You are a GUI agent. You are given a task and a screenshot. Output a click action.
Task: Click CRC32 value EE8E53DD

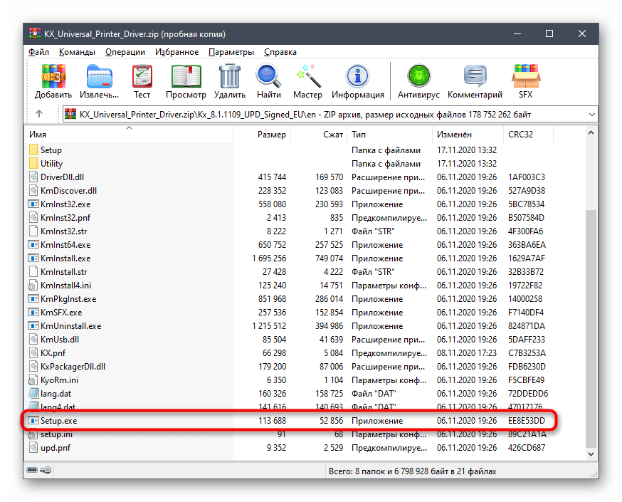pyautogui.click(x=527, y=421)
